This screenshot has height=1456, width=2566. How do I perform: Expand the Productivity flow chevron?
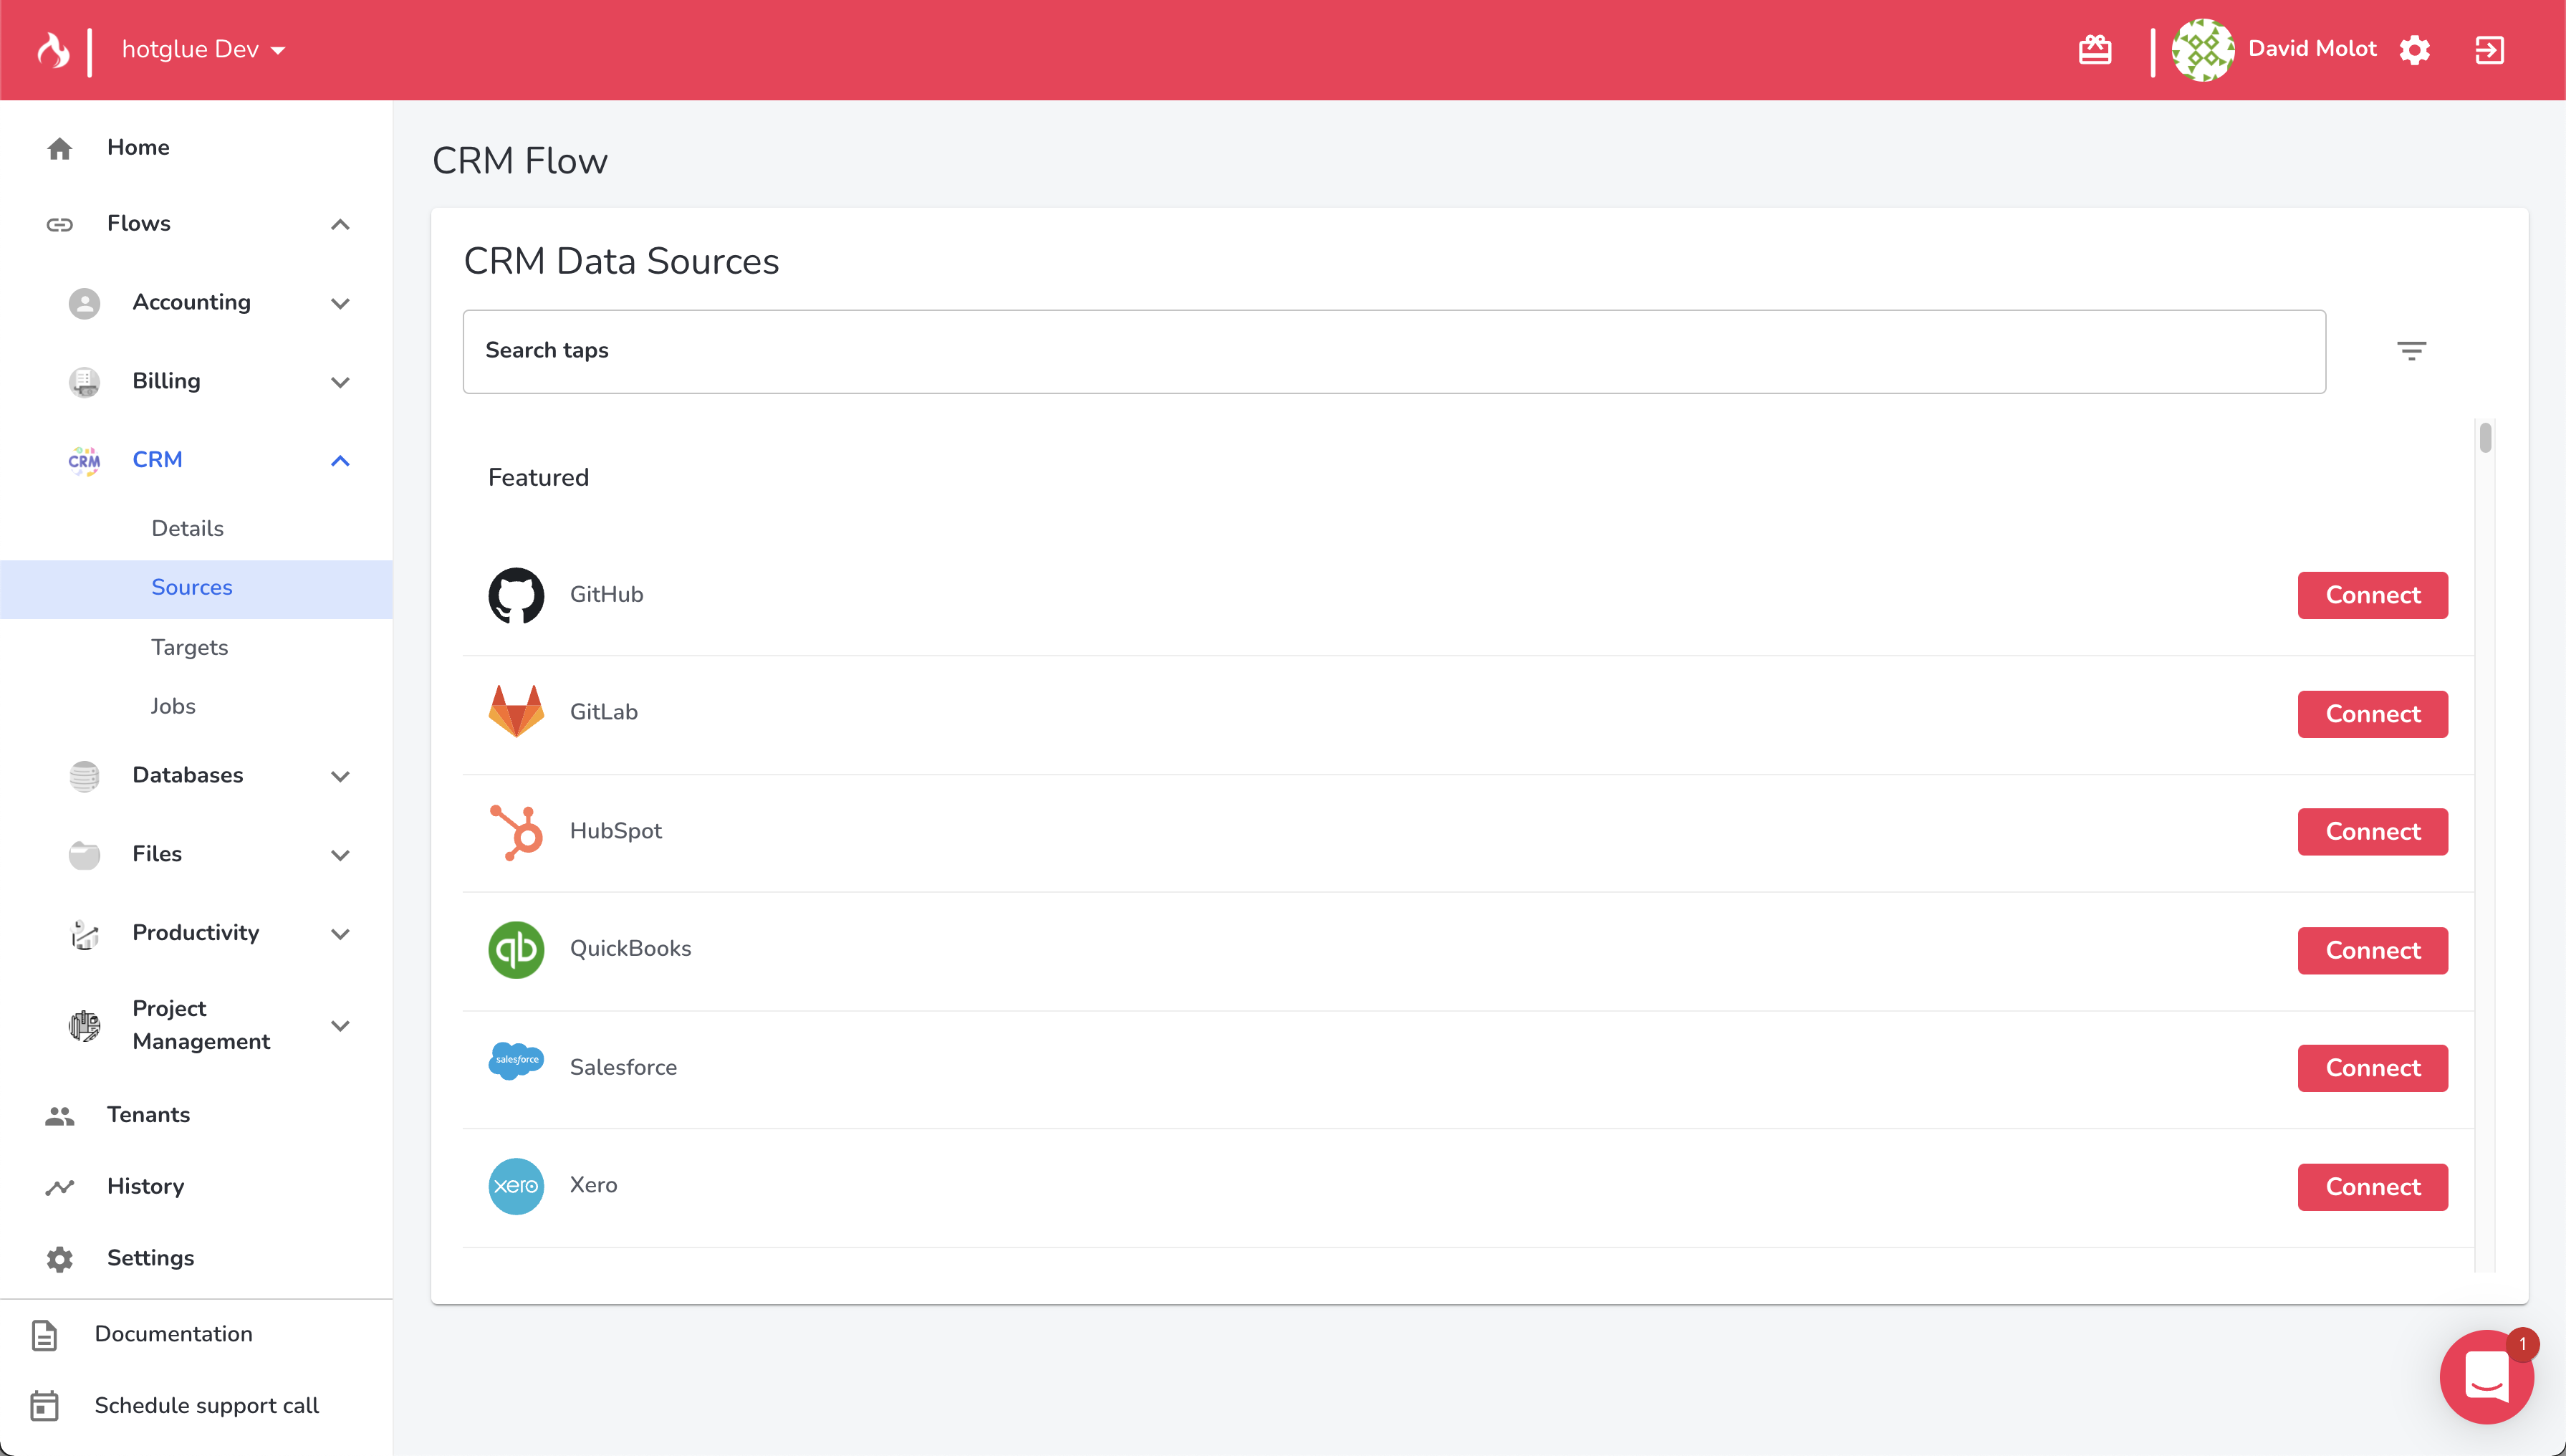click(340, 934)
